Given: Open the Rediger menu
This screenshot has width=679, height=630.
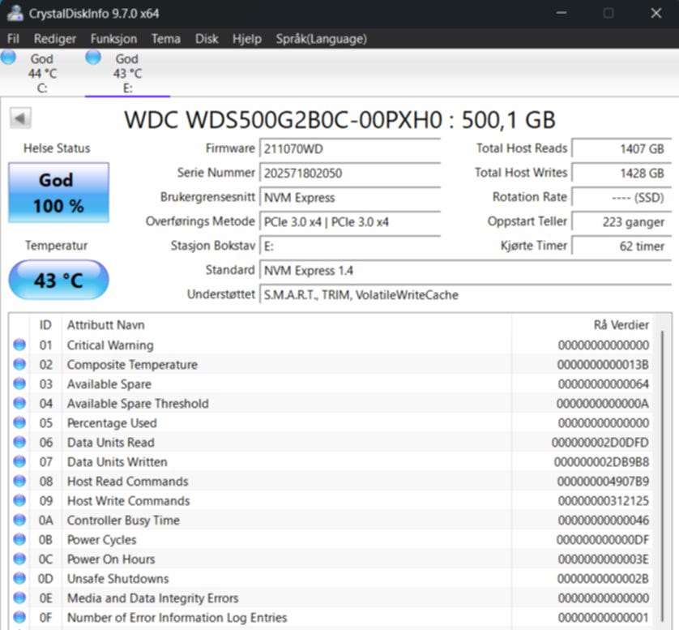Looking at the screenshot, I should (55, 39).
